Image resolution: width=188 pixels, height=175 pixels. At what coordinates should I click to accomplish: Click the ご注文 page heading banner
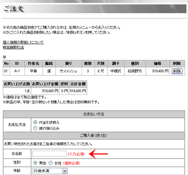click(94, 9)
